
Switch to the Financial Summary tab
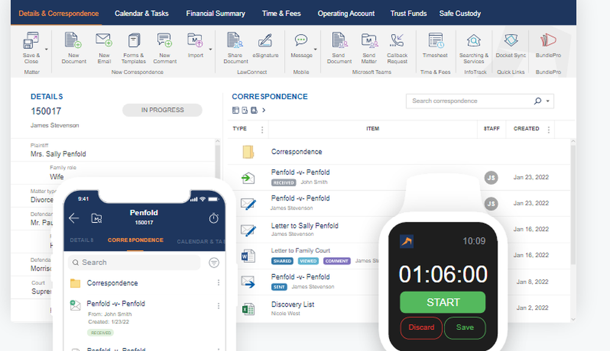click(215, 13)
